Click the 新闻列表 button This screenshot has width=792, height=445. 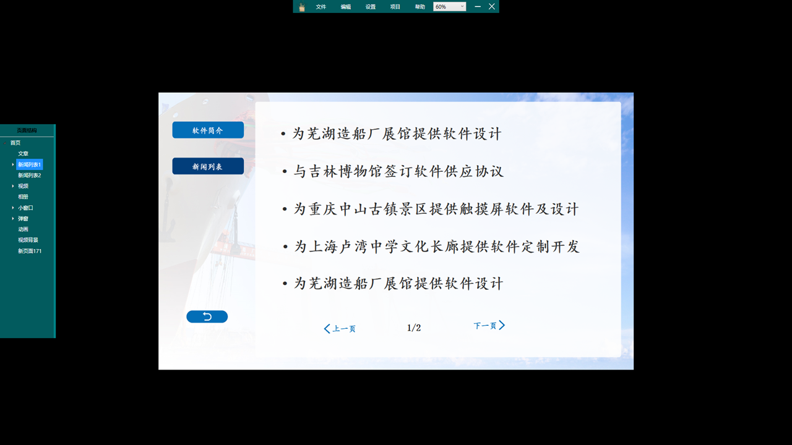[x=207, y=166]
